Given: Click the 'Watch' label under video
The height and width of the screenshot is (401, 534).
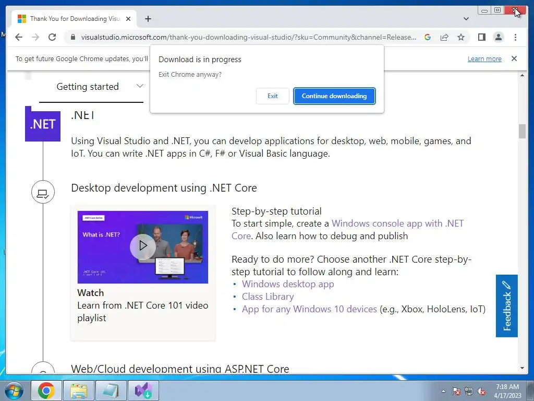Looking at the screenshot, I should [x=91, y=293].
